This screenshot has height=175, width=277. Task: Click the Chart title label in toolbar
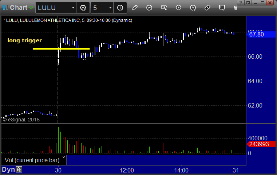pos(19,8)
